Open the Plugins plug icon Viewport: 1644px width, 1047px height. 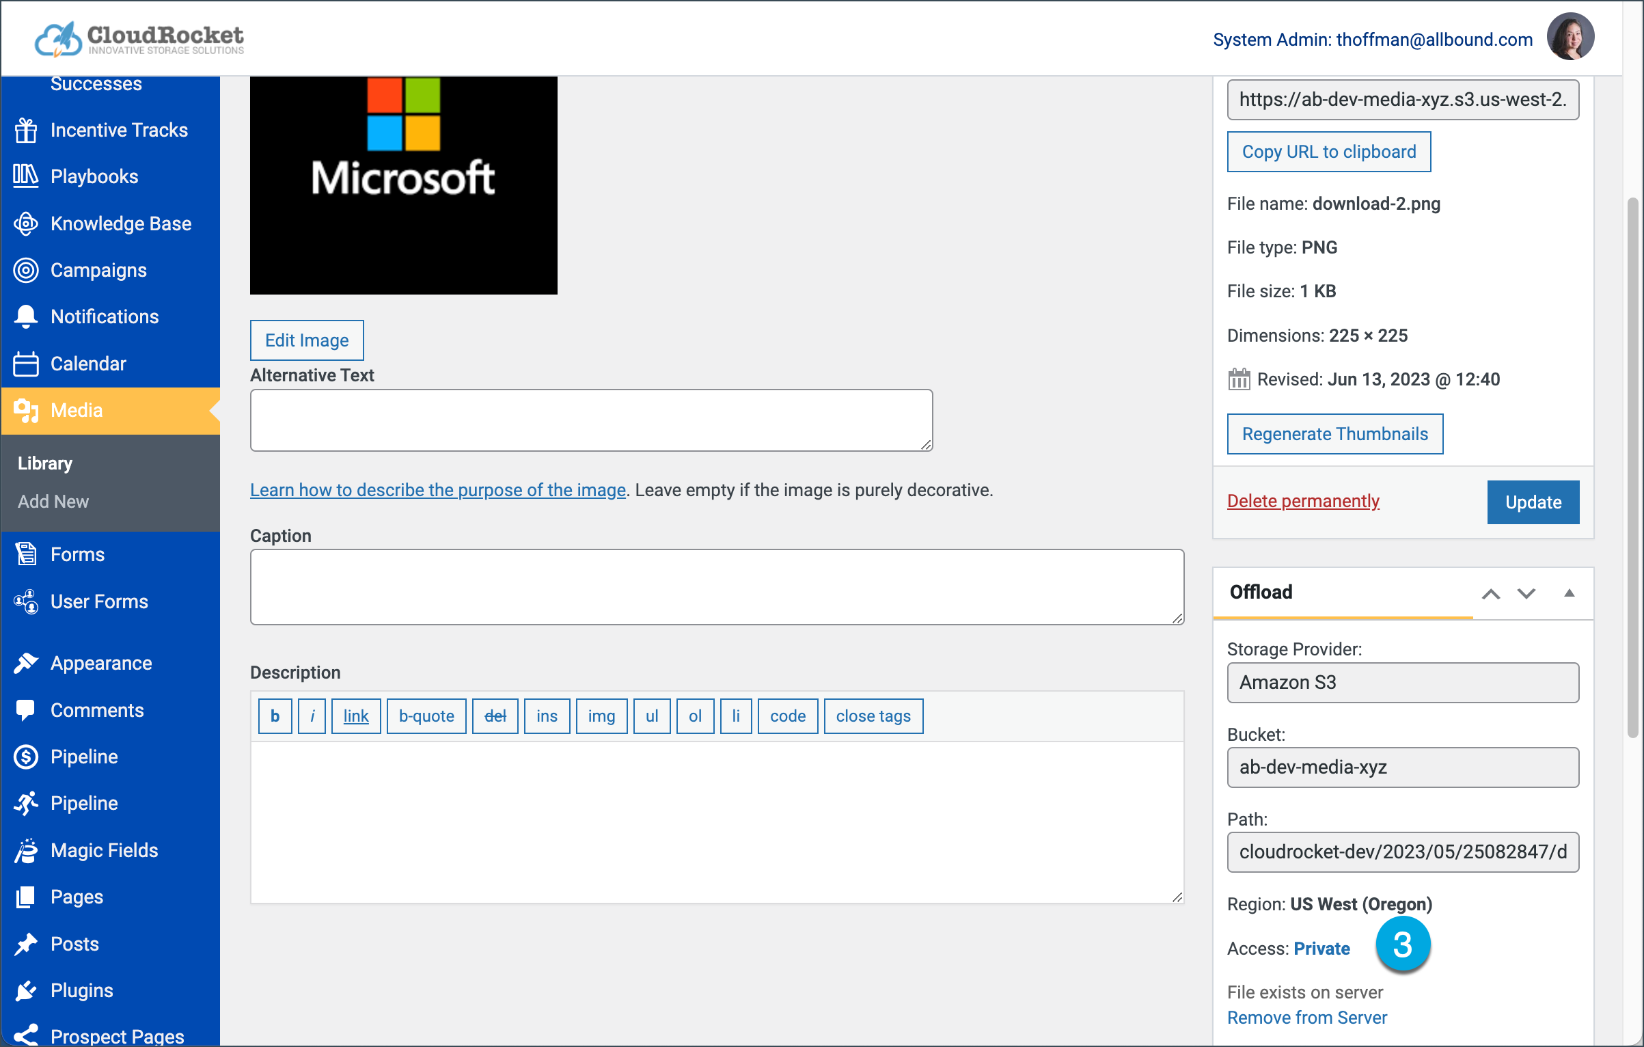coord(26,990)
